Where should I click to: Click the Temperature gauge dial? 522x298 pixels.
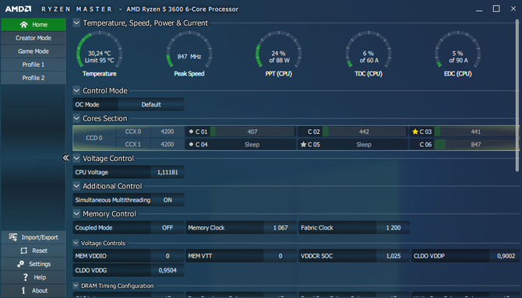(x=99, y=50)
